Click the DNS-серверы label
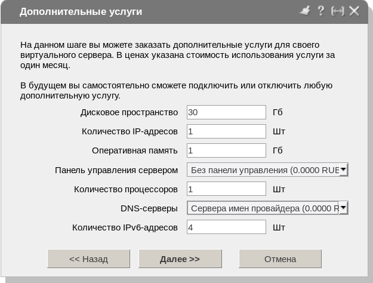Screen dimensions: 373x283 coord(149,208)
